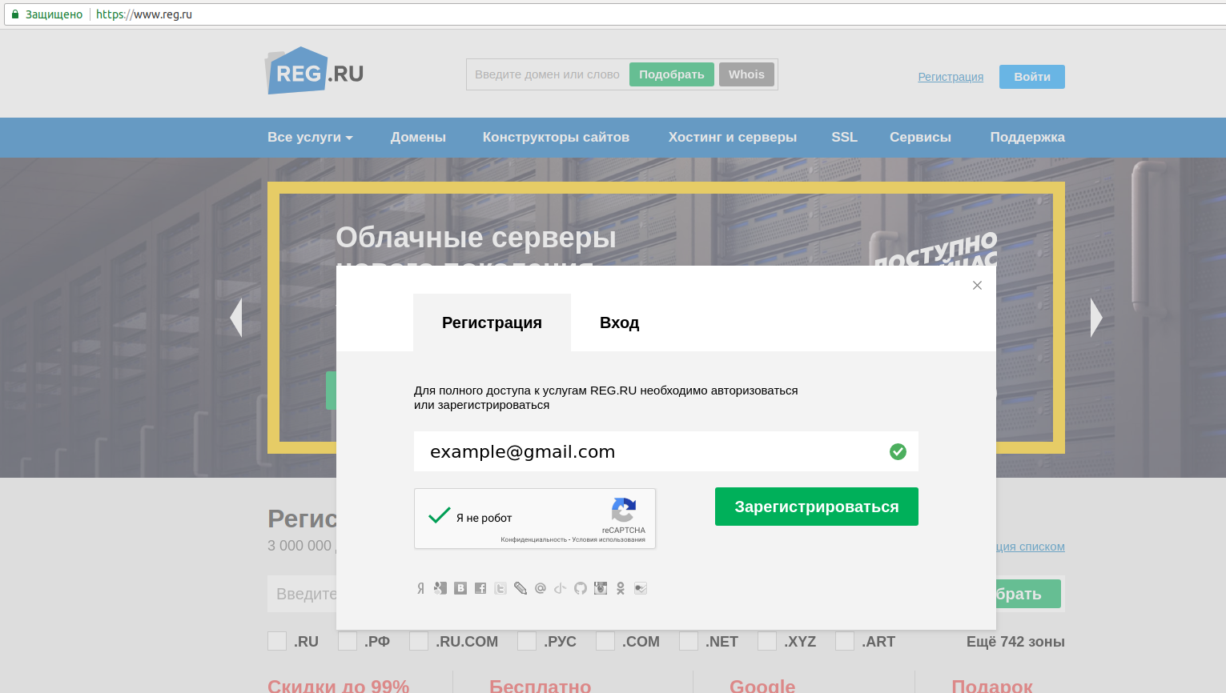Switch to the 'Регистрация' tab
This screenshot has height=693, width=1226.
[x=492, y=322]
